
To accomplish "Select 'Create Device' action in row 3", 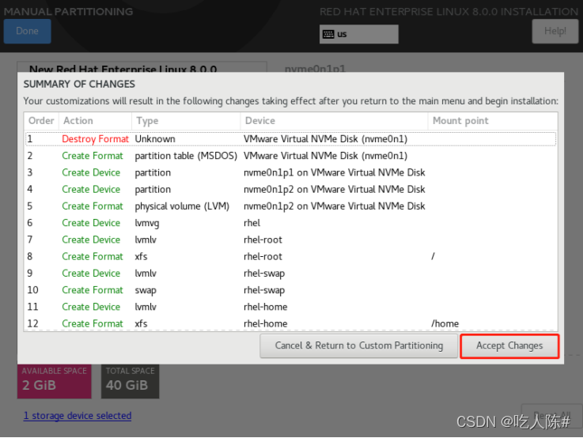I will click(91, 172).
